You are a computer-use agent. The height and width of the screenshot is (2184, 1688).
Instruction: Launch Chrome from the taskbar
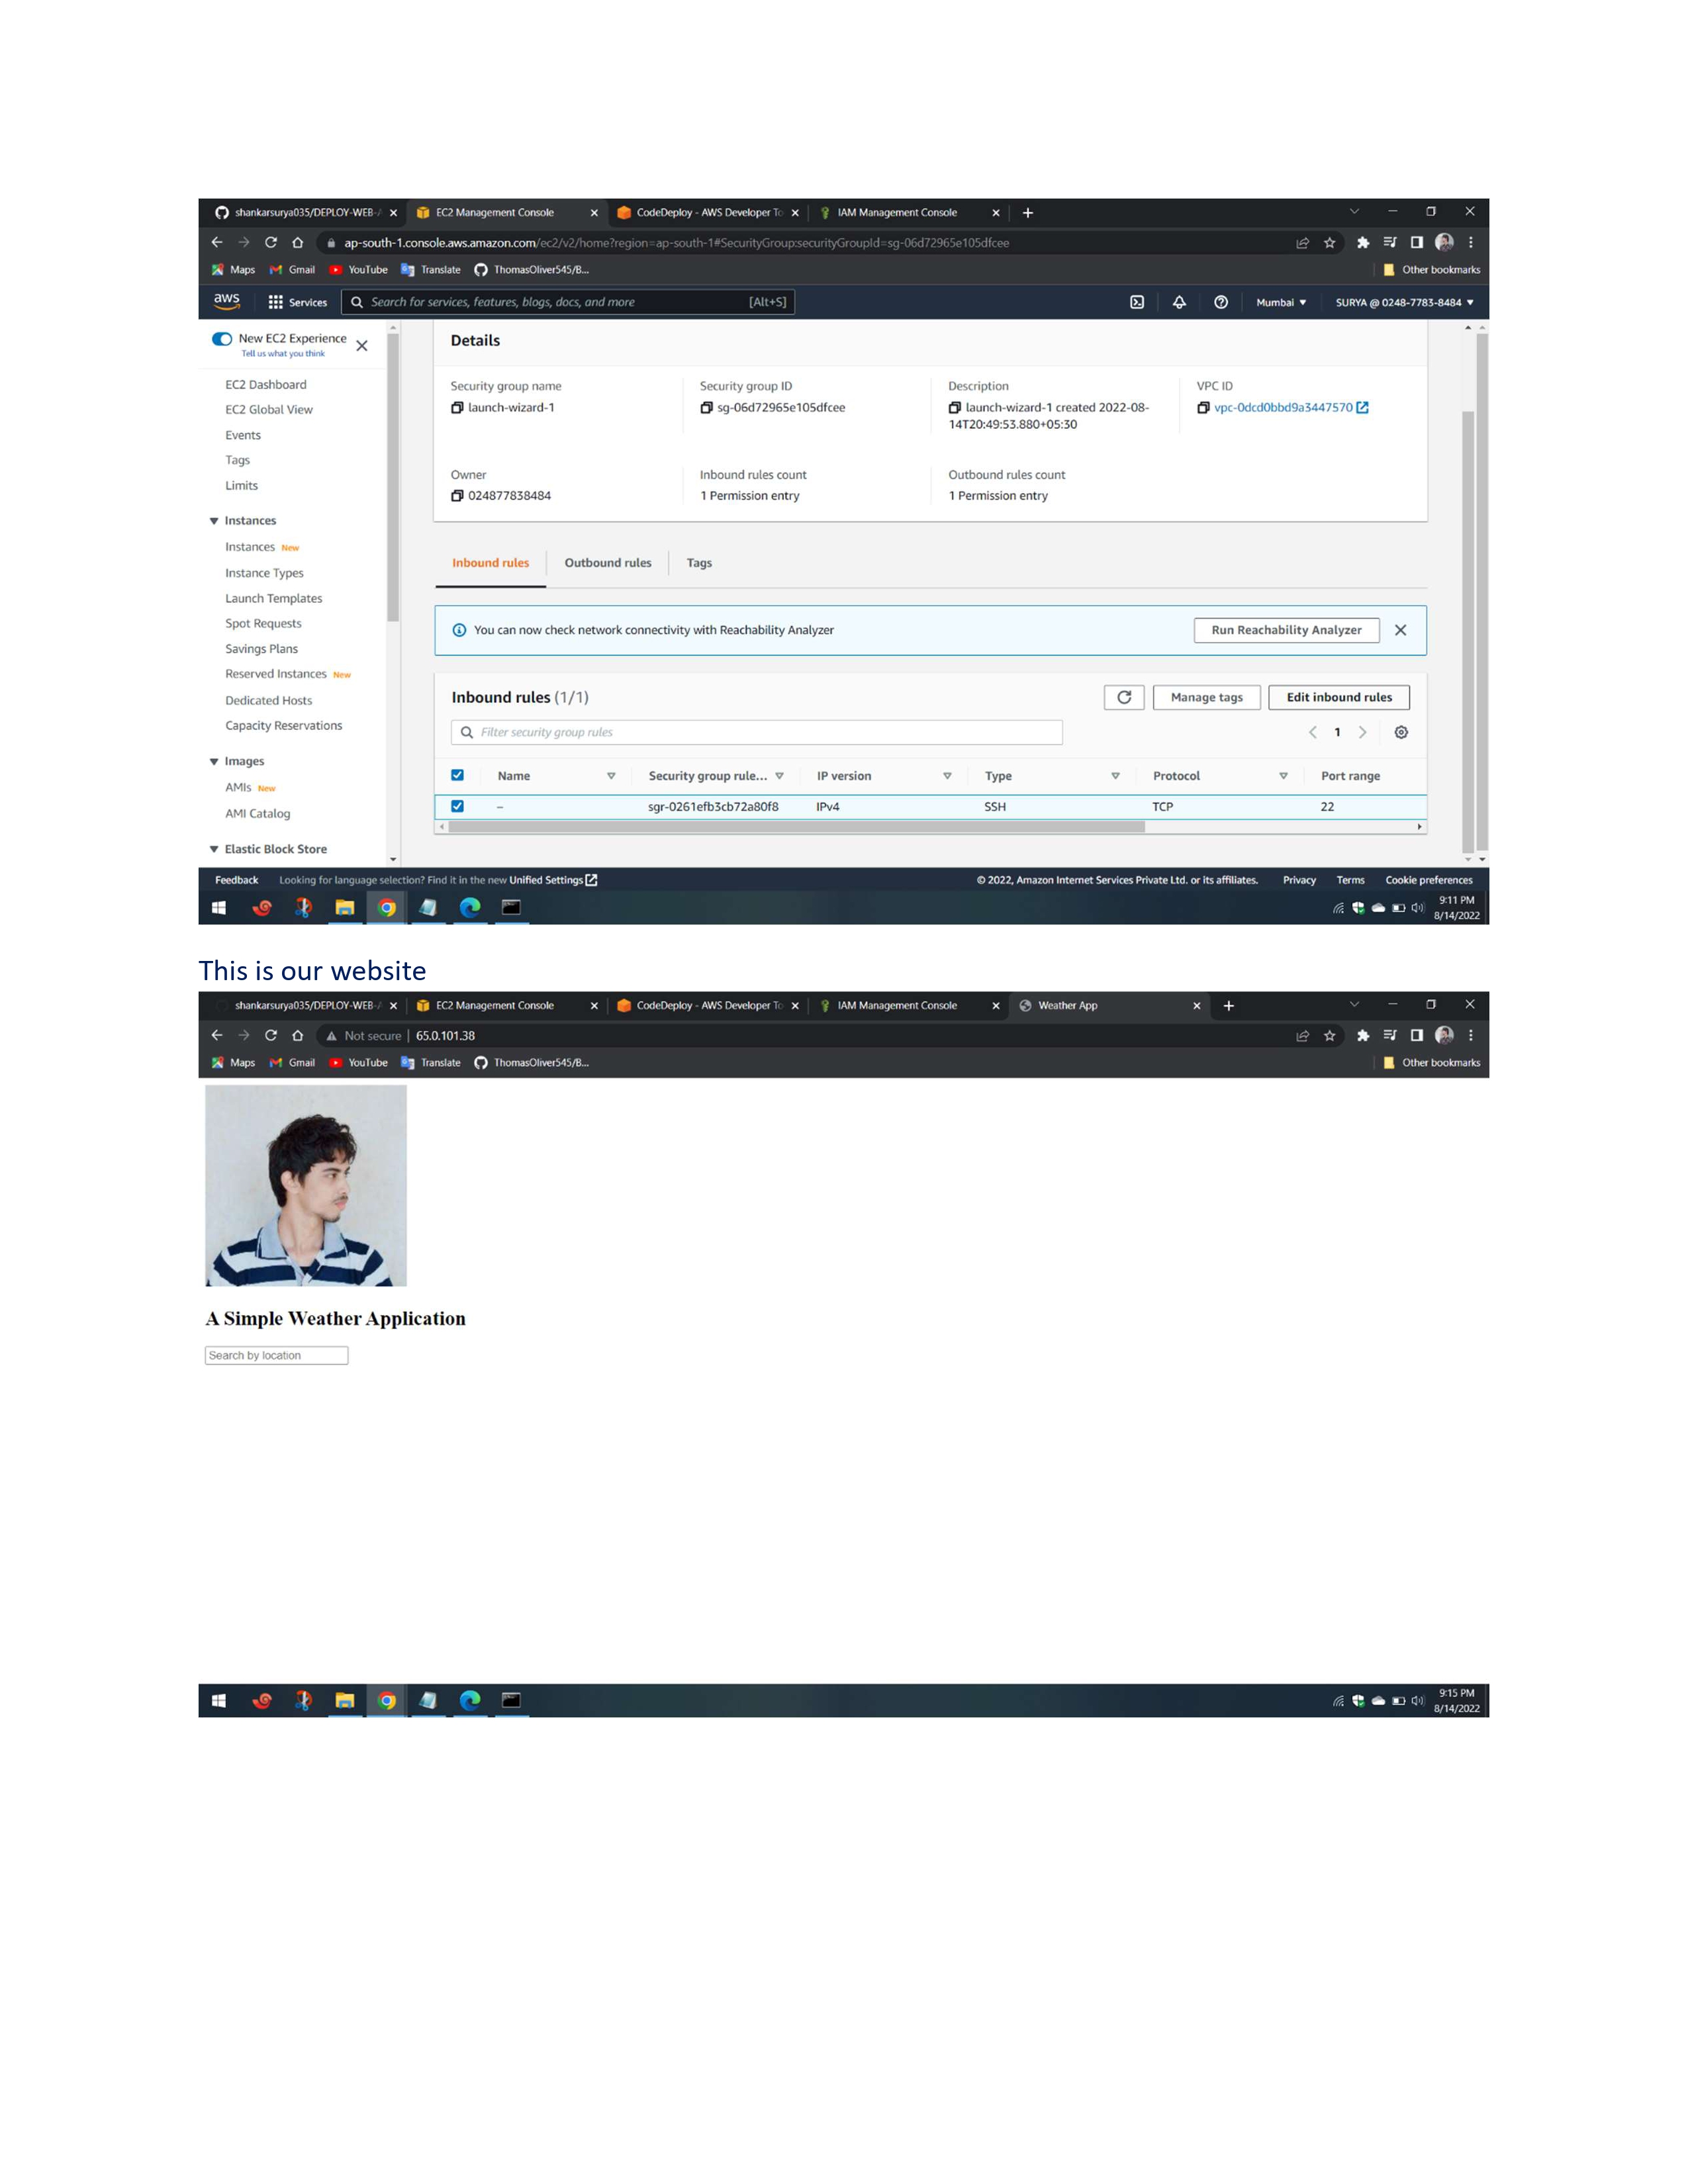pos(386,908)
